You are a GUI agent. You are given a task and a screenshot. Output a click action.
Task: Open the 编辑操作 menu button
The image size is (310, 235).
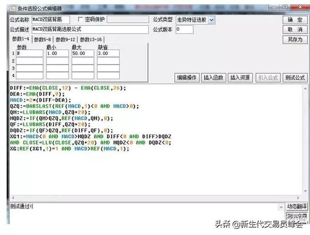pyautogui.click(x=187, y=78)
